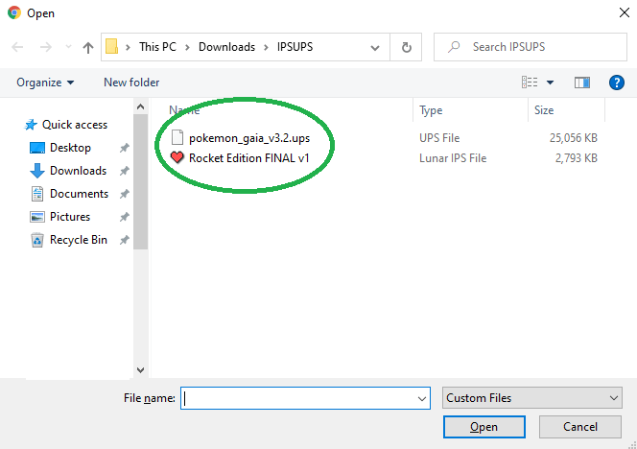Viewport: 637px width, 449px height.
Task: Select This PC in the breadcrumb
Action: (x=157, y=47)
